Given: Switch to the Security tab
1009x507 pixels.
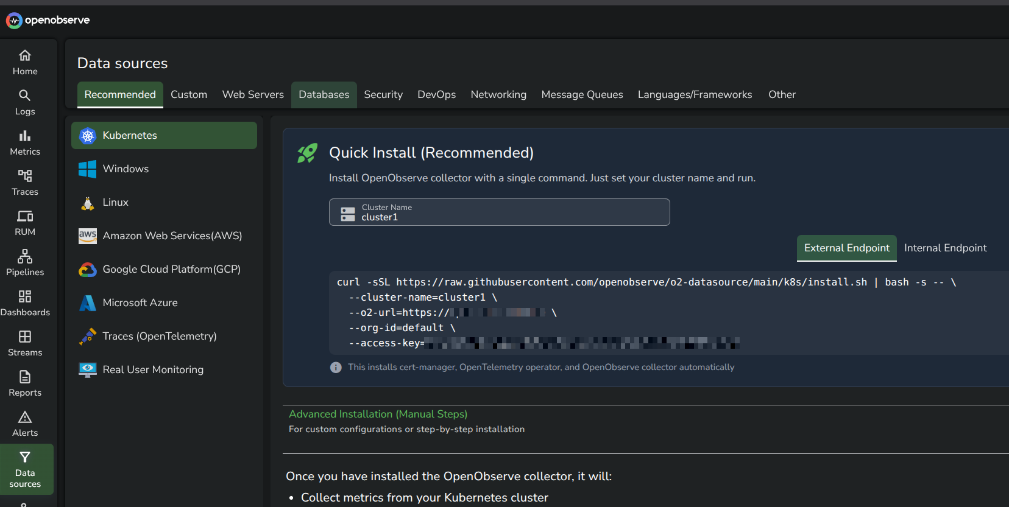Looking at the screenshot, I should pyautogui.click(x=383, y=95).
